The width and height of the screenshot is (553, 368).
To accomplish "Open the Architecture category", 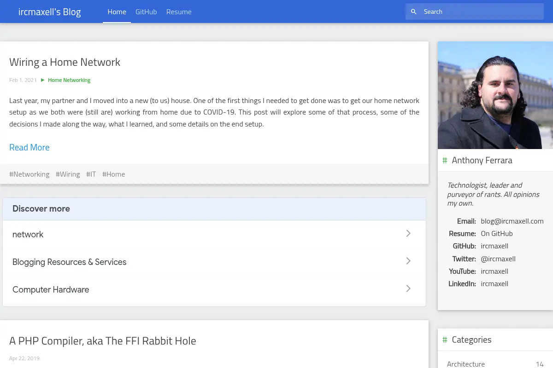I will [466, 364].
